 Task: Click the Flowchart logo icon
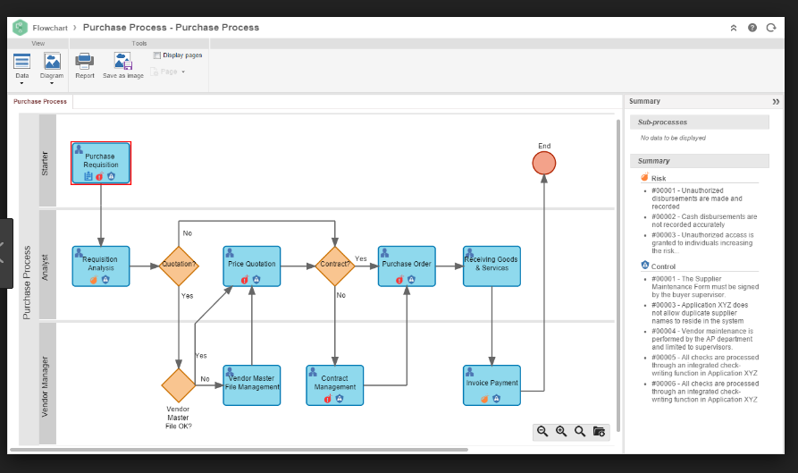(x=20, y=28)
